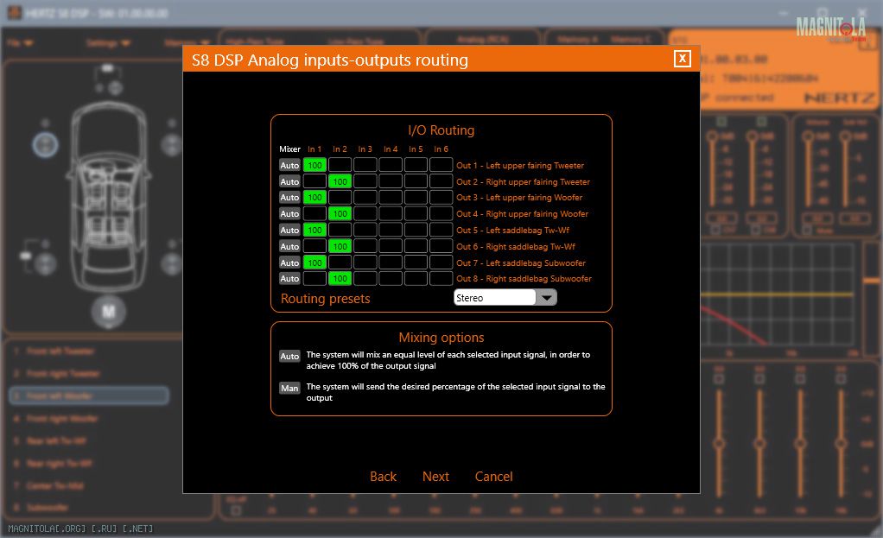Click the Out 1 - Left upper fairing Tweeter label
The image size is (883, 538).
pyautogui.click(x=520, y=166)
